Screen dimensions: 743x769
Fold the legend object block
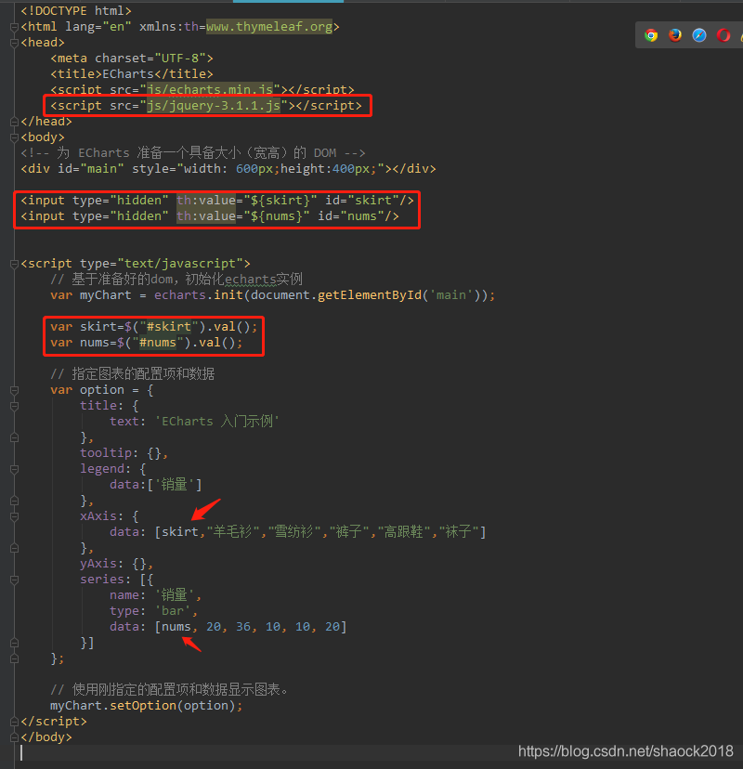coord(12,469)
